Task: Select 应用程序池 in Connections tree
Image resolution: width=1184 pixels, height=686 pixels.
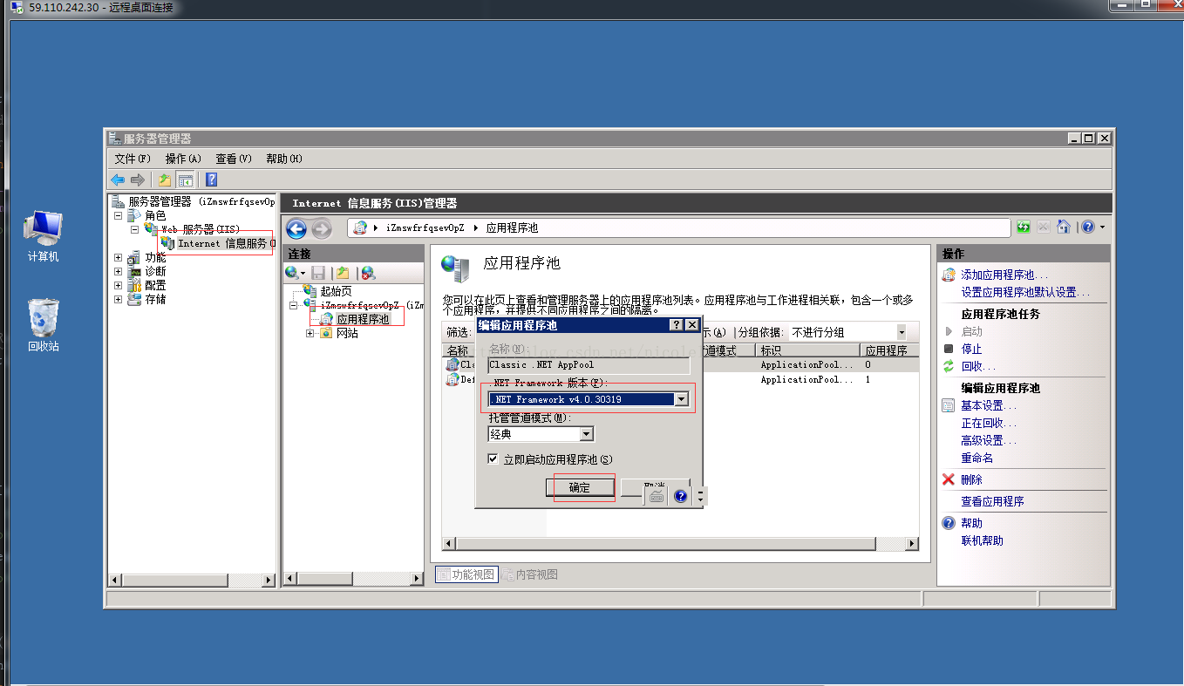Action: click(x=363, y=319)
